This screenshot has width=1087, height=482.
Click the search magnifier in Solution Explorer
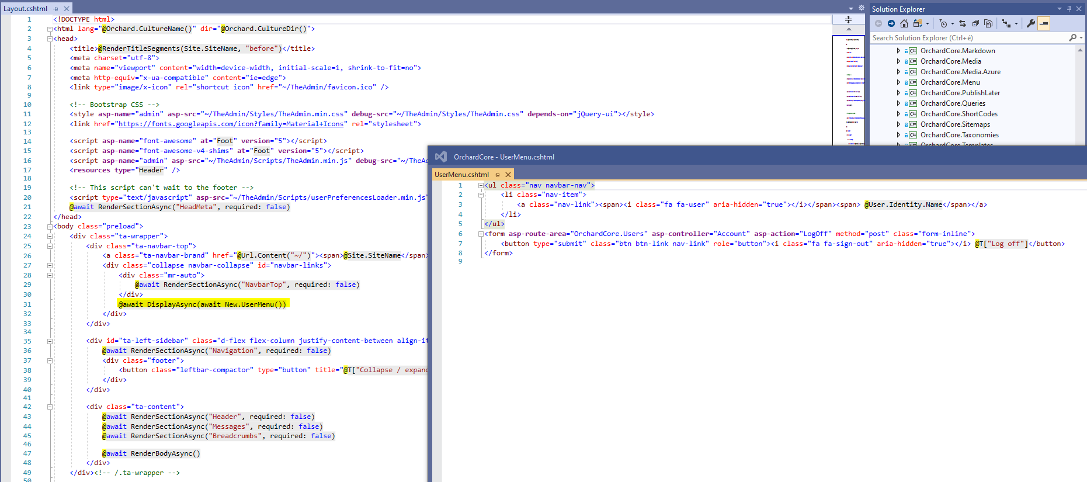click(1072, 38)
